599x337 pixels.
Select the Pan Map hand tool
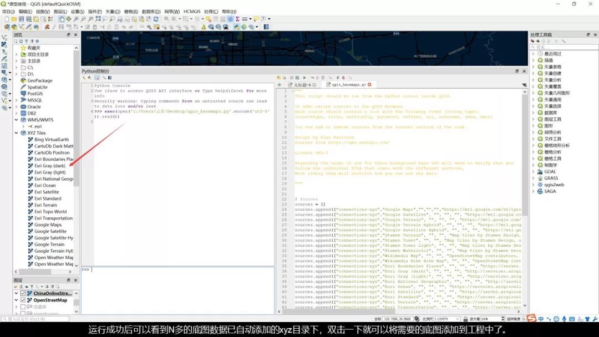click(x=62, y=19)
